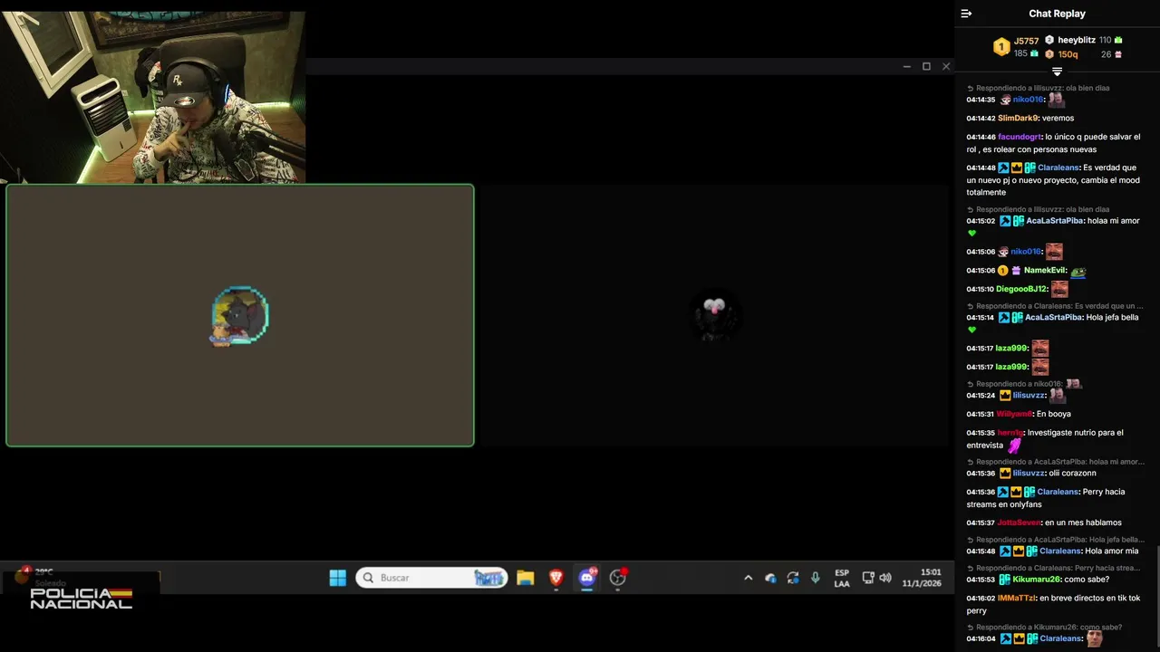Click the Policia Nacional overlay logo

82,598
